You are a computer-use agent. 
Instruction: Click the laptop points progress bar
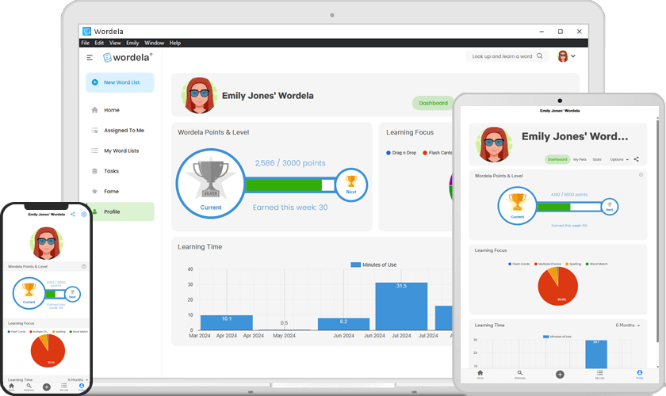click(290, 185)
